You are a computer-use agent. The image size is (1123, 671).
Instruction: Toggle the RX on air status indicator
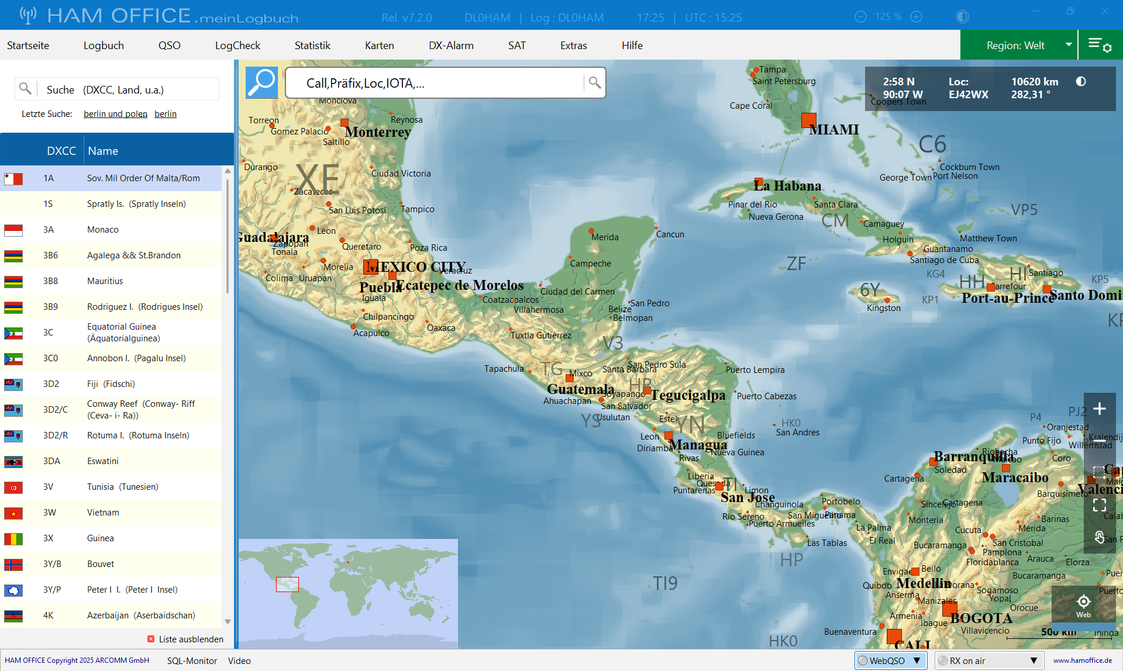(942, 660)
